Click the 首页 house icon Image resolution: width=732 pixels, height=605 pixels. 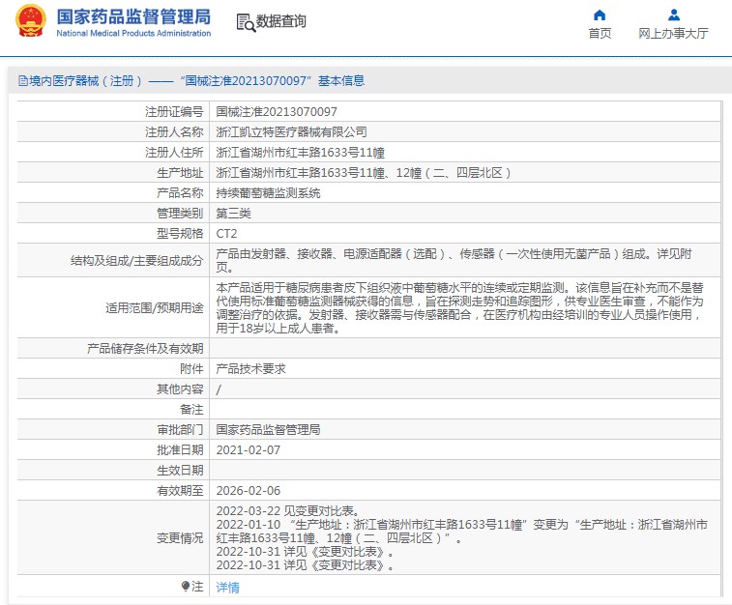click(600, 14)
